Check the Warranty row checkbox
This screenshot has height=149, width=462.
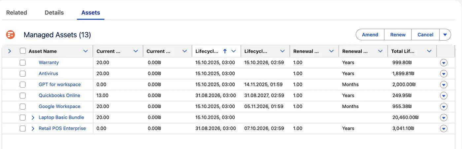click(22, 62)
